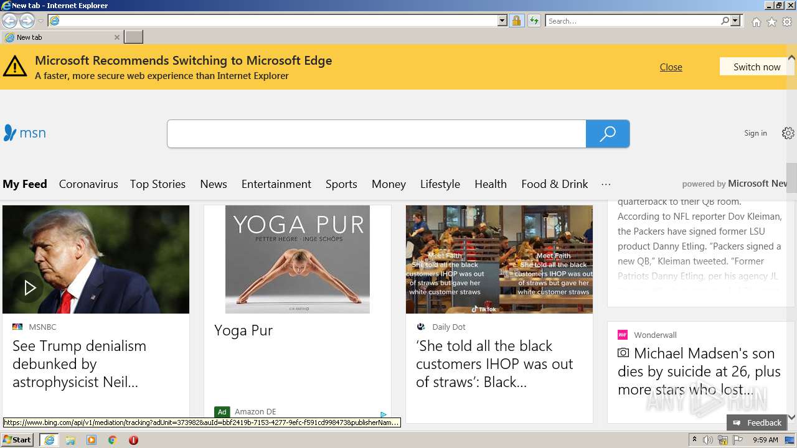The height and width of the screenshot is (448, 797).
Task: Expand more categories with the ellipsis
Action: pos(606,184)
